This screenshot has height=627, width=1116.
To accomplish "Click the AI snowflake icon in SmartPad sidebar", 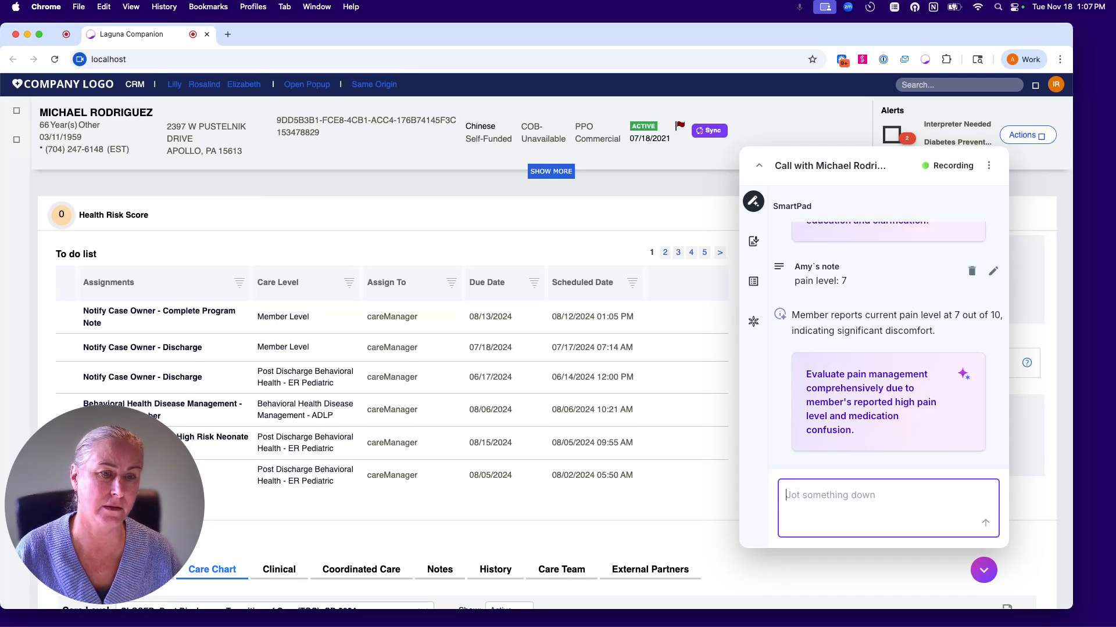I will point(753,321).
